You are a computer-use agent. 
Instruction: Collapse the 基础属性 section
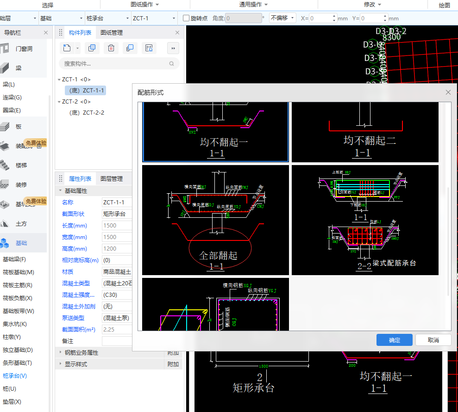pos(61,191)
